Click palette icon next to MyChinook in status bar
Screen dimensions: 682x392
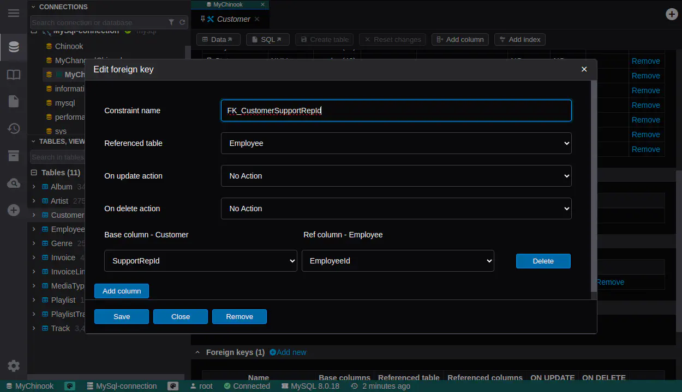coord(70,386)
